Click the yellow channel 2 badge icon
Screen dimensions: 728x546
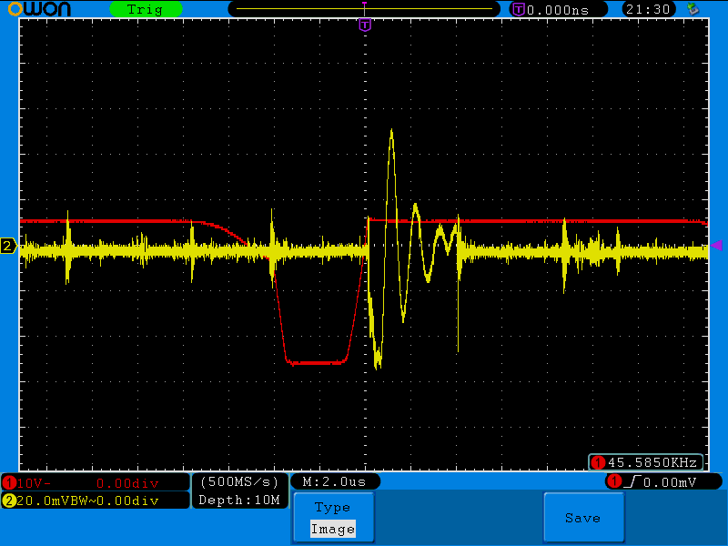pyautogui.click(x=9, y=500)
